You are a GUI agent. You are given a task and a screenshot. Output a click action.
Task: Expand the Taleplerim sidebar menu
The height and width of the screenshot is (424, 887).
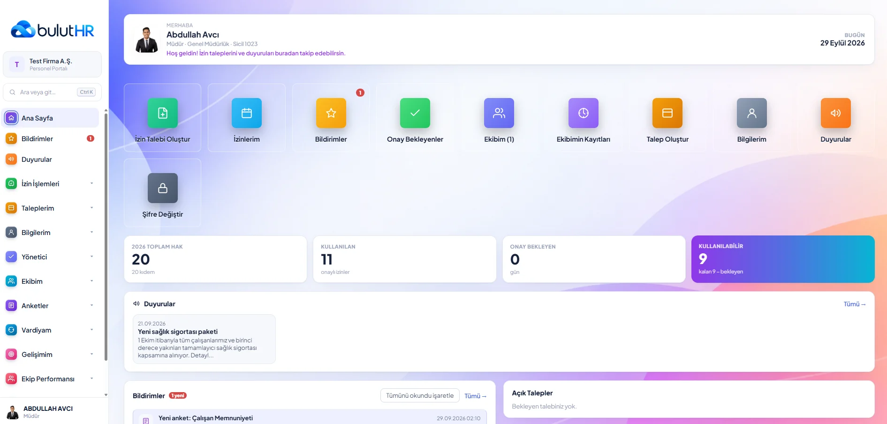click(x=51, y=208)
